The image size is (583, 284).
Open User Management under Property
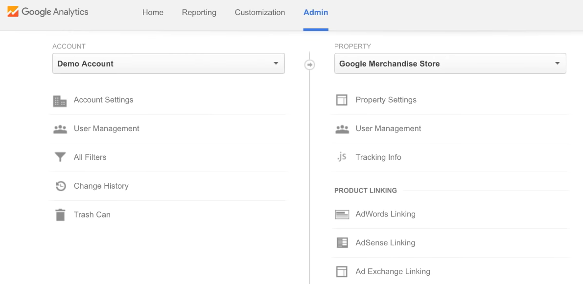tap(388, 129)
